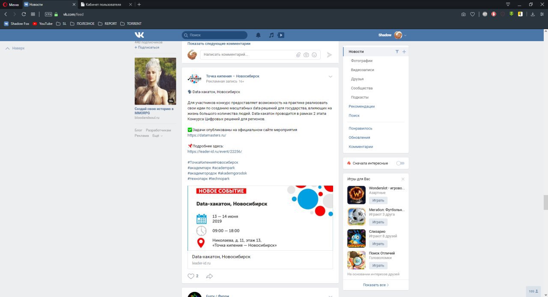
Task: Expand the Shadow profile menu
Action: point(393,35)
